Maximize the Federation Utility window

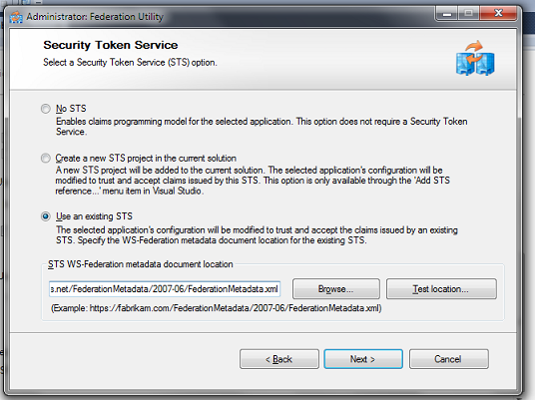(469, 14)
